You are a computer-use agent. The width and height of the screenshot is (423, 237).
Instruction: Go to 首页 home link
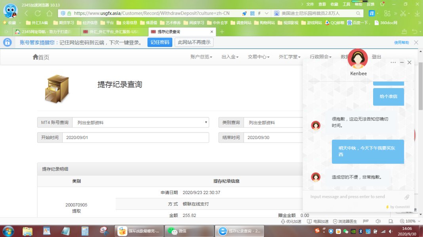41,57
